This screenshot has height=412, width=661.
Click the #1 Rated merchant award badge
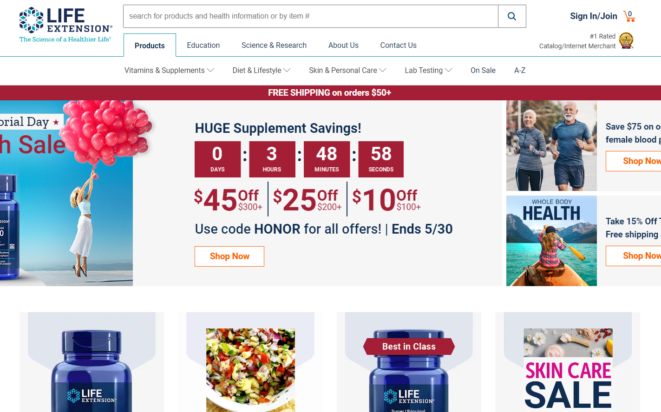[x=626, y=41]
